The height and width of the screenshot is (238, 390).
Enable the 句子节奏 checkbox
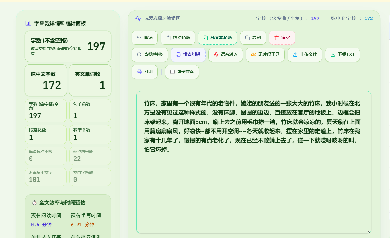pyautogui.click(x=172, y=72)
